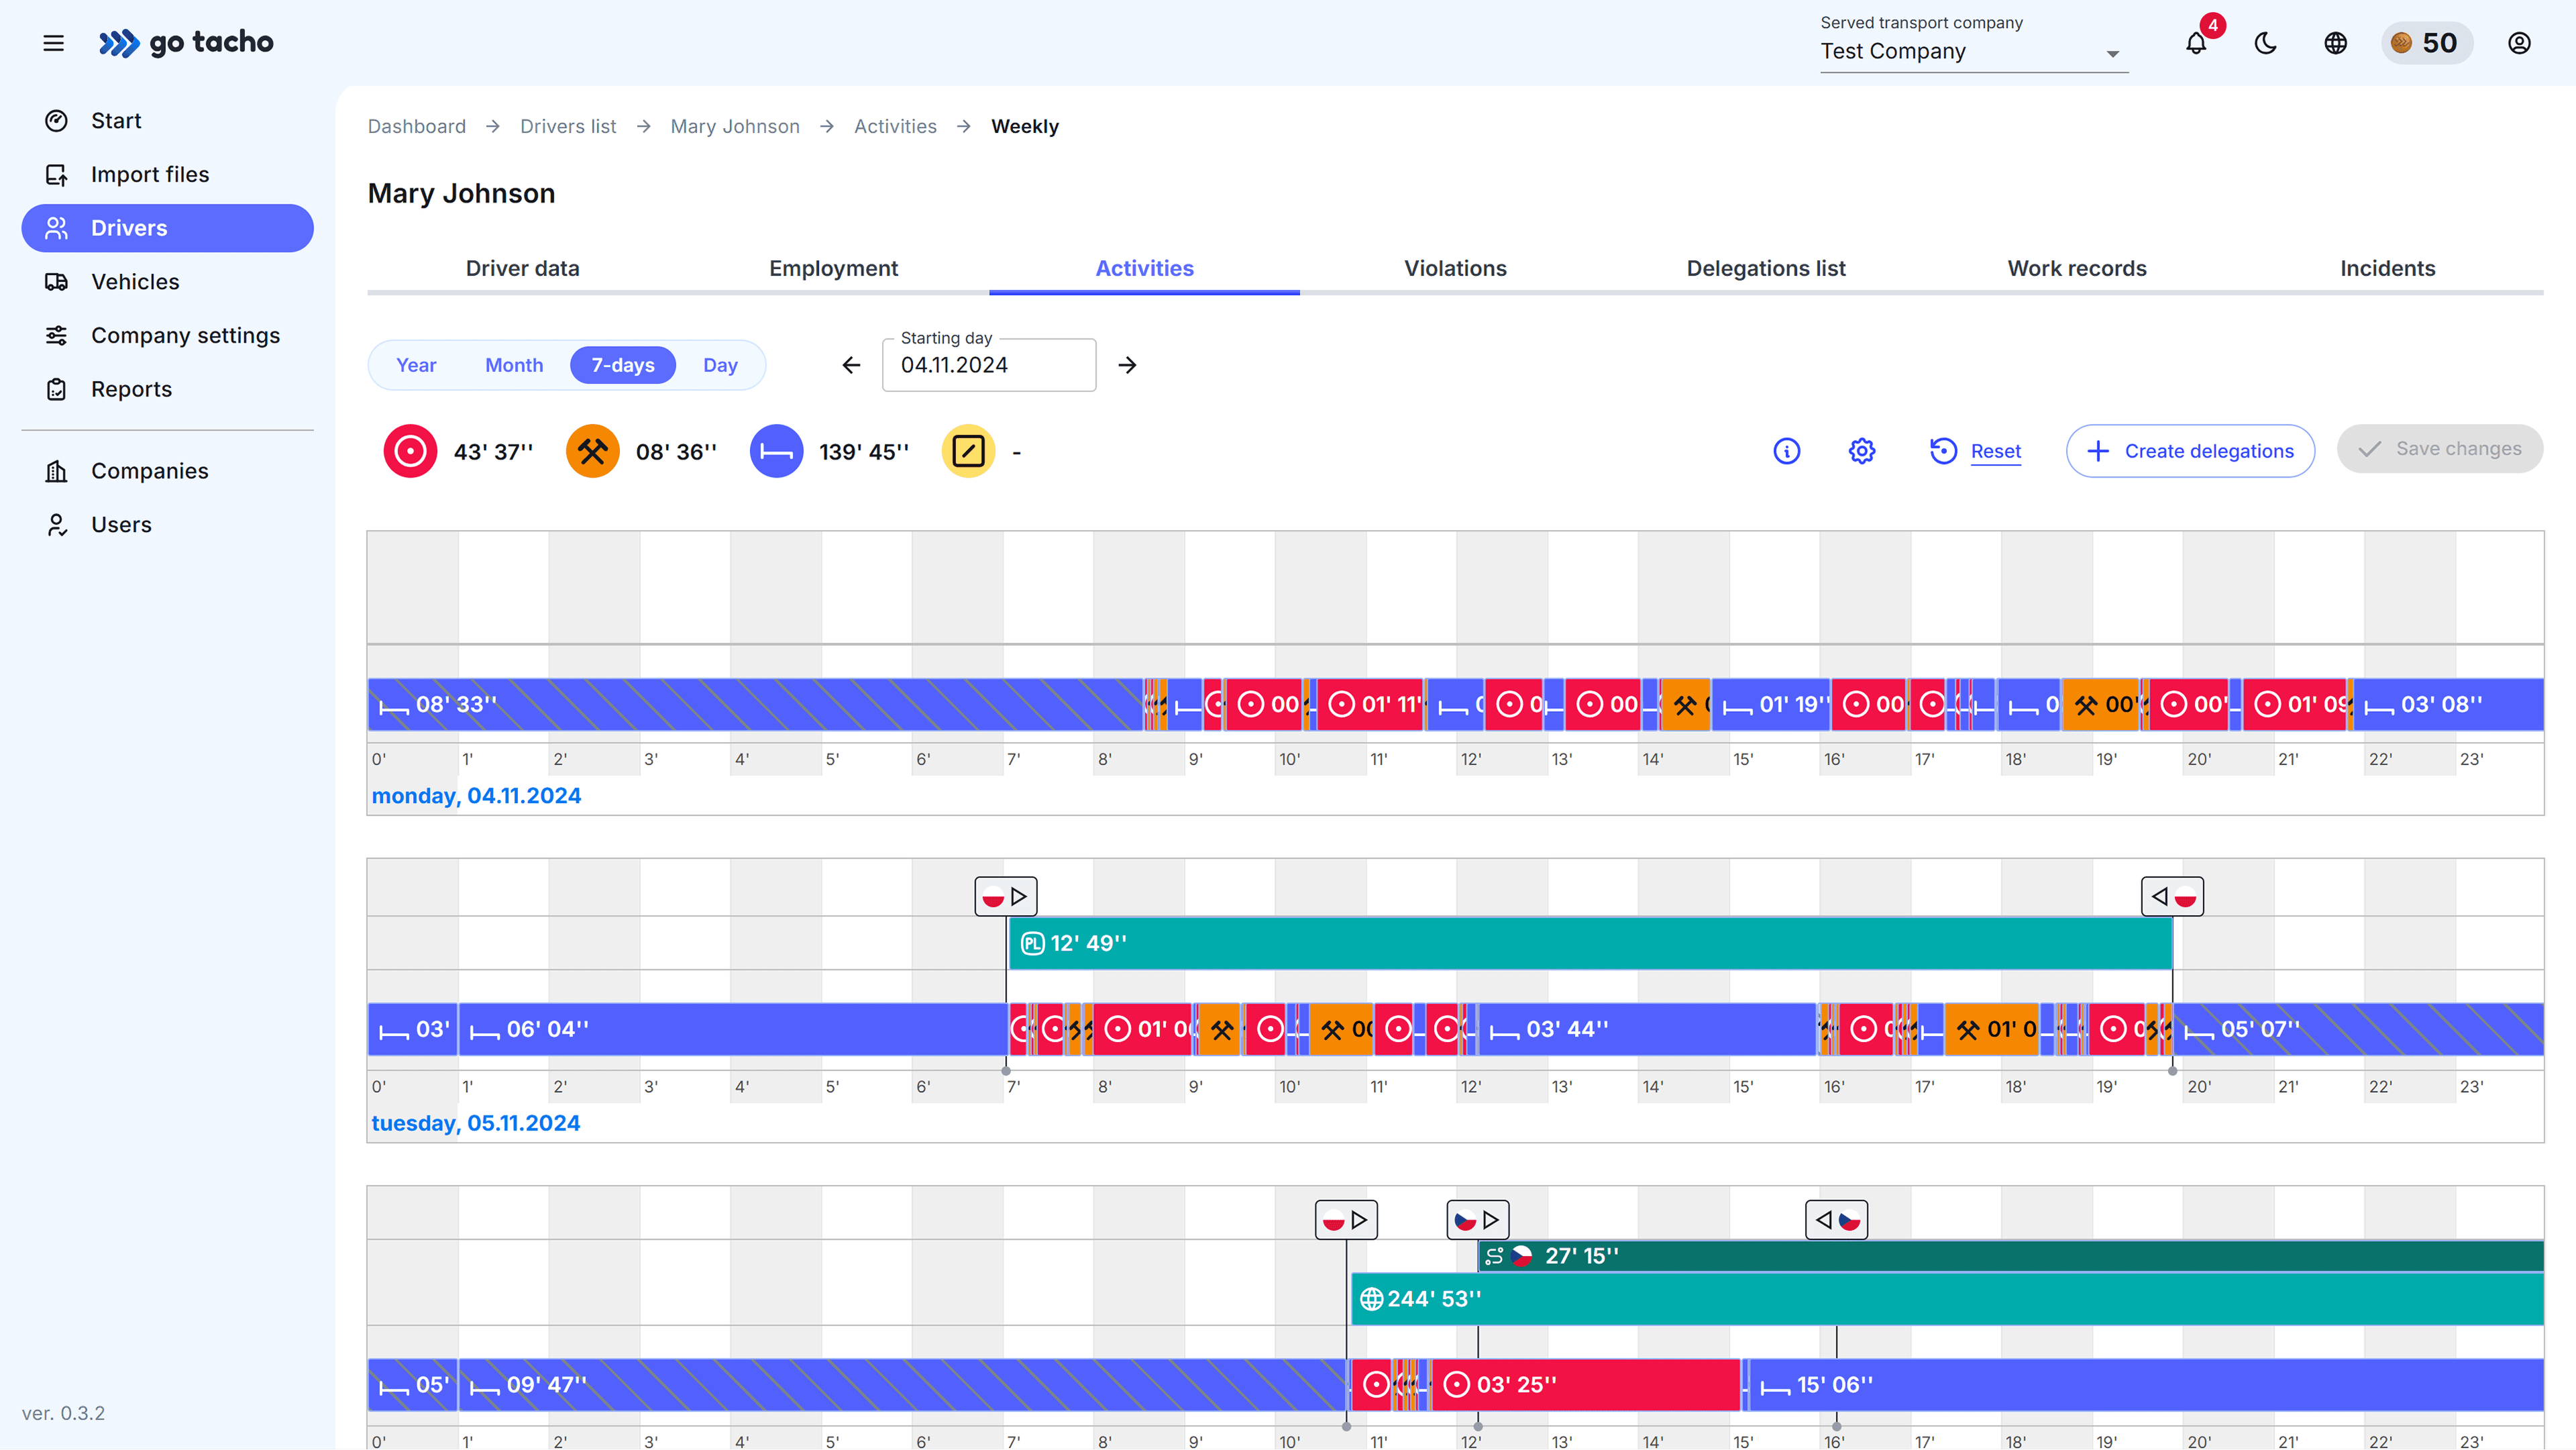Image resolution: width=2576 pixels, height=1450 pixels.
Task: Open the Violations tab
Action: 1455,268
